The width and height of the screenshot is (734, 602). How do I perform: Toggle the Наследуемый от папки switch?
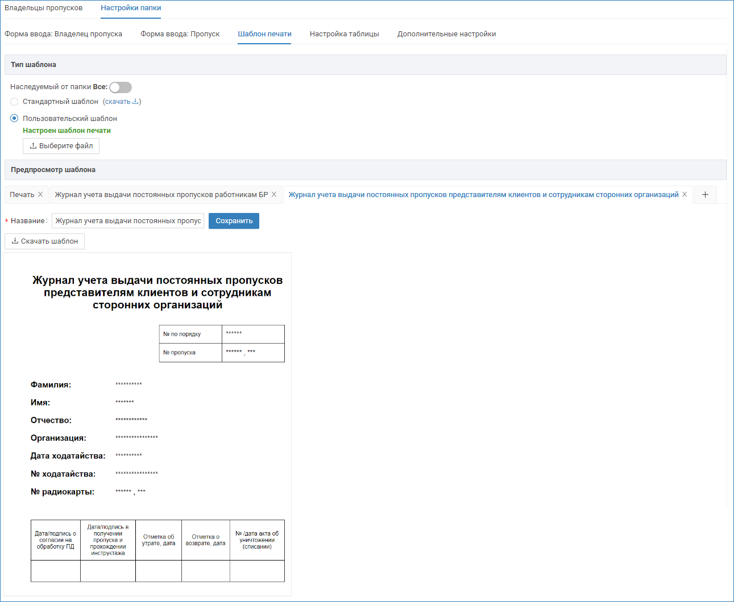(x=121, y=87)
